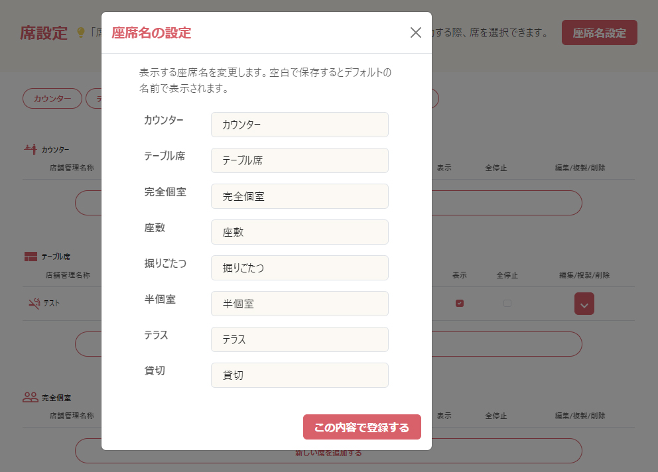Viewport: 658px width, 472px height.
Task: Click the カウンター name input field
Action: (x=300, y=125)
